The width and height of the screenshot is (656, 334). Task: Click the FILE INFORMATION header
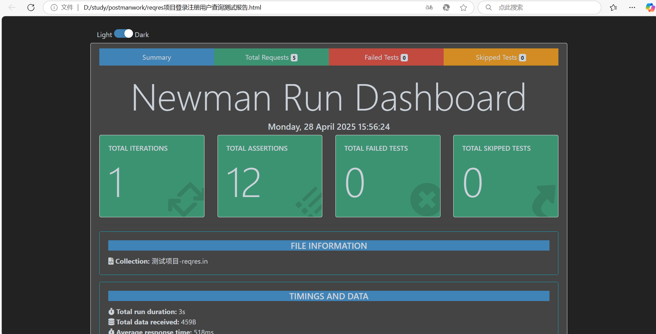point(329,245)
